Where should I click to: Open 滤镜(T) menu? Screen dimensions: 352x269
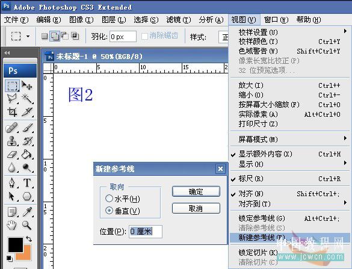[x=179, y=20]
